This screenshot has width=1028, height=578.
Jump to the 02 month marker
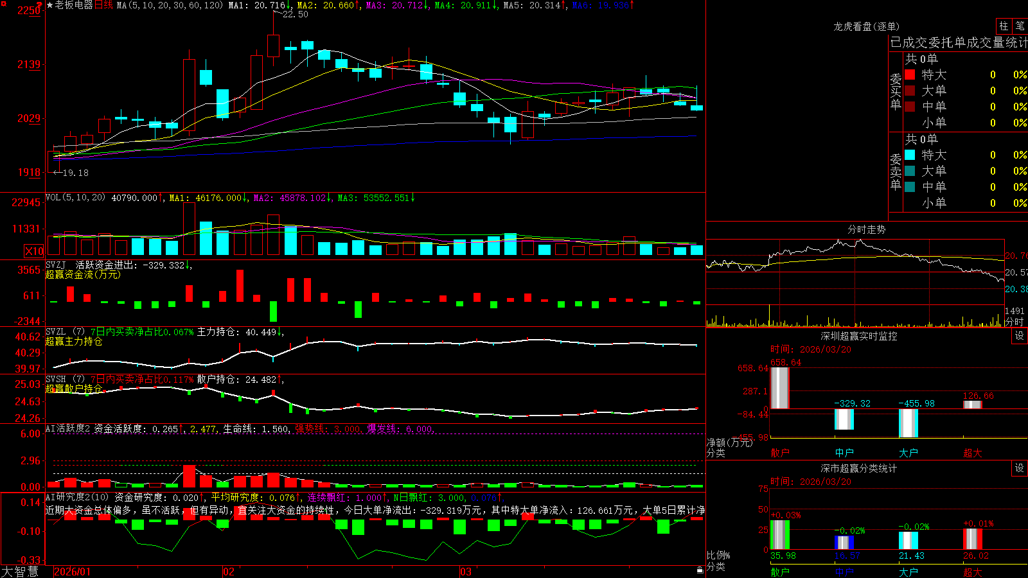pos(228,572)
